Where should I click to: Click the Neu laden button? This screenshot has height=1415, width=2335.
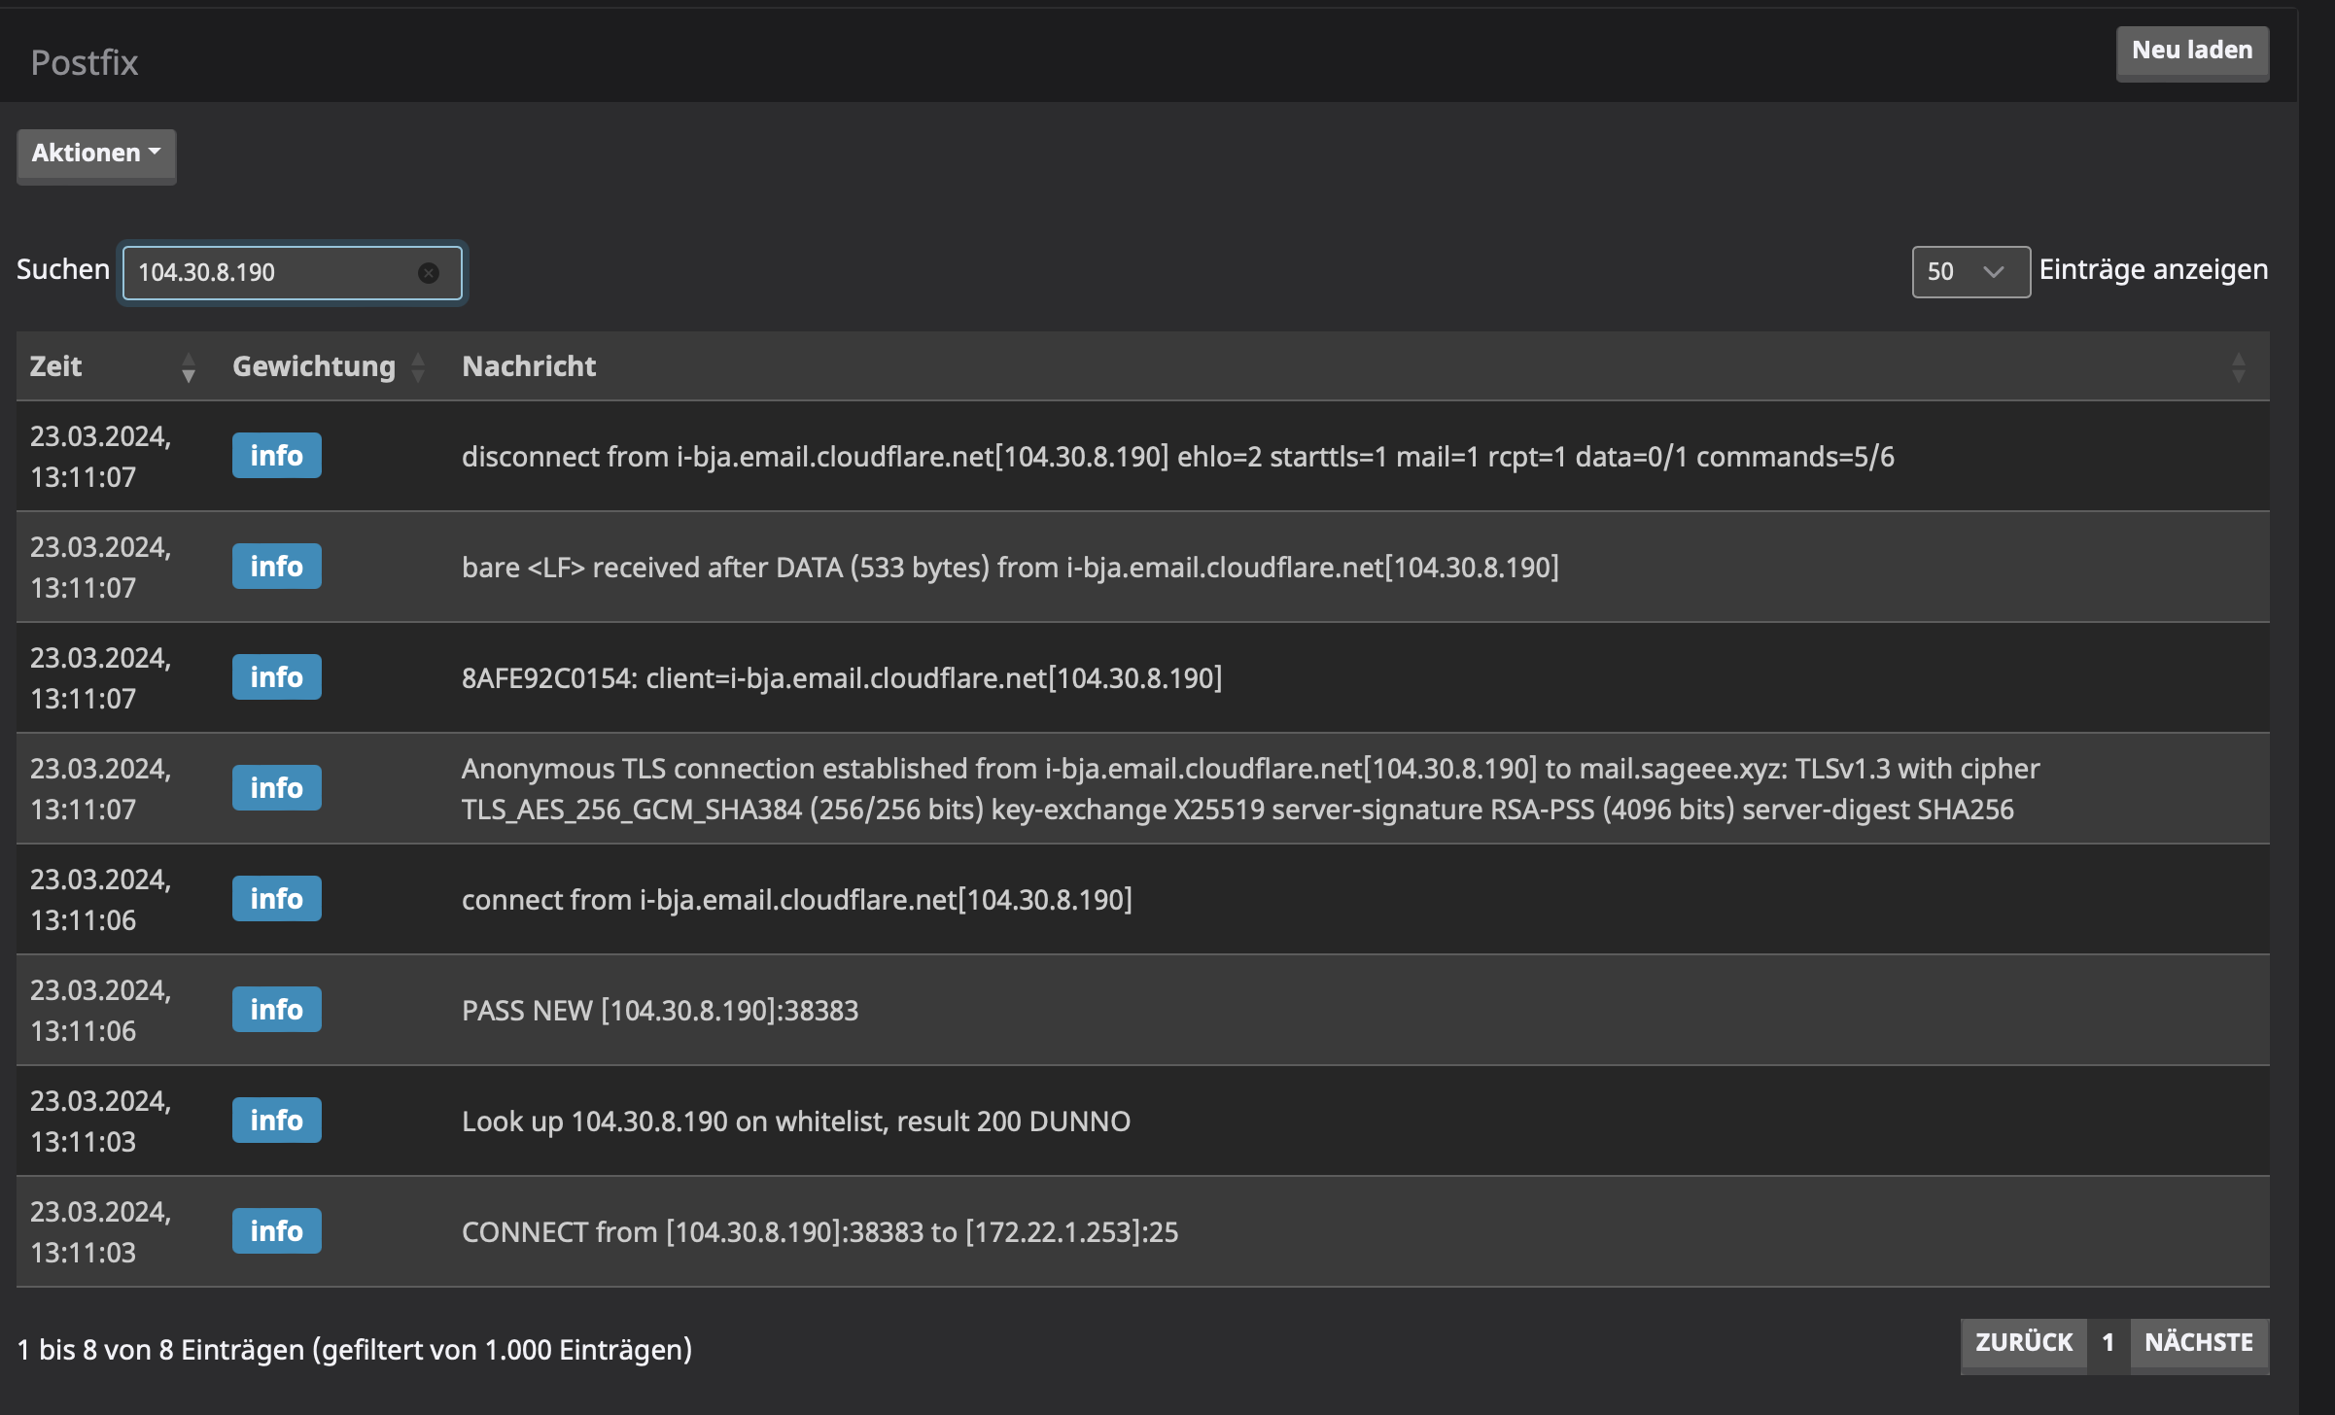[2191, 51]
